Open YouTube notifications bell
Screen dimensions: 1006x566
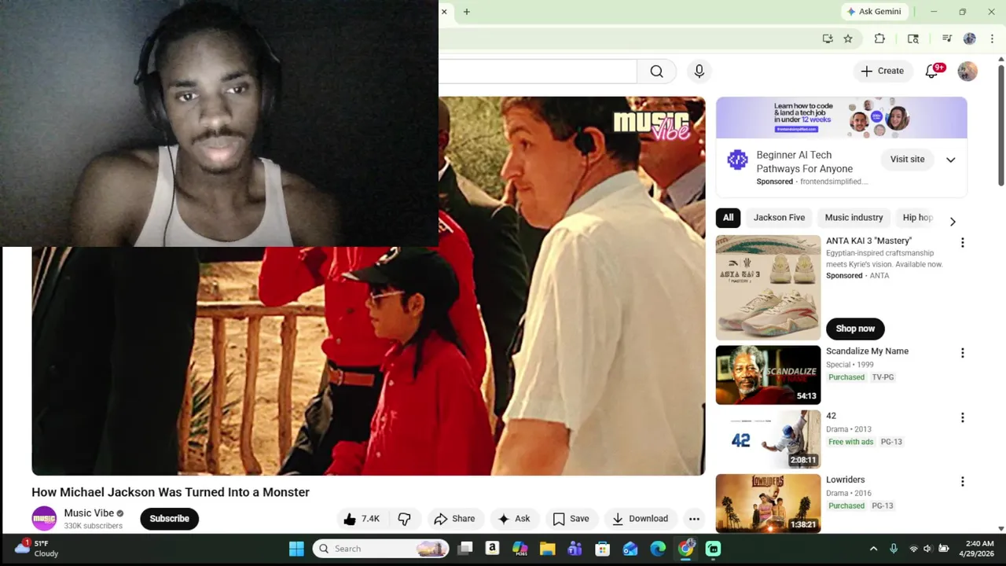[x=932, y=71]
